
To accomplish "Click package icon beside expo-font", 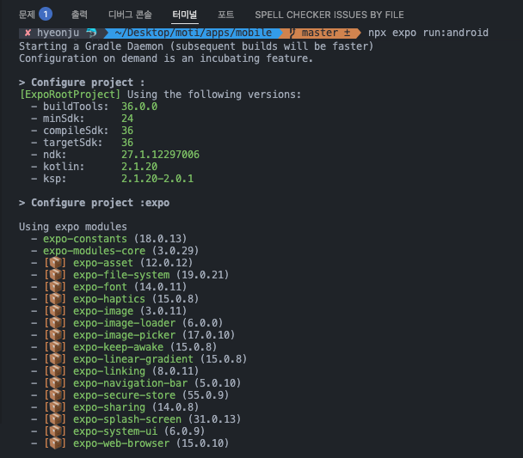I will pos(56,287).
